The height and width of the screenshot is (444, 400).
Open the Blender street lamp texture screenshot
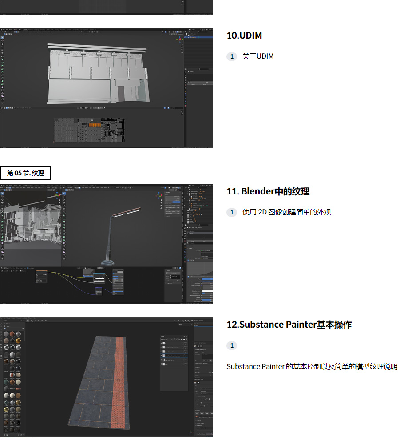click(x=107, y=244)
